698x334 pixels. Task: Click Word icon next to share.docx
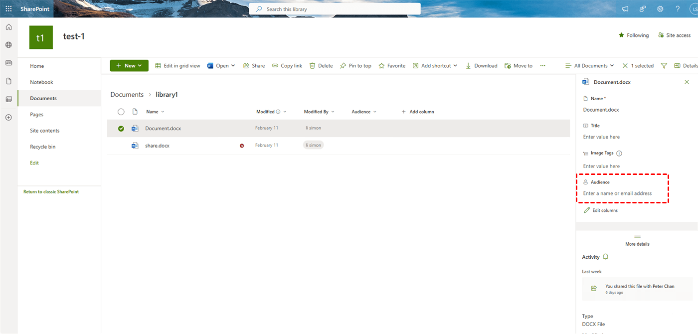135,146
